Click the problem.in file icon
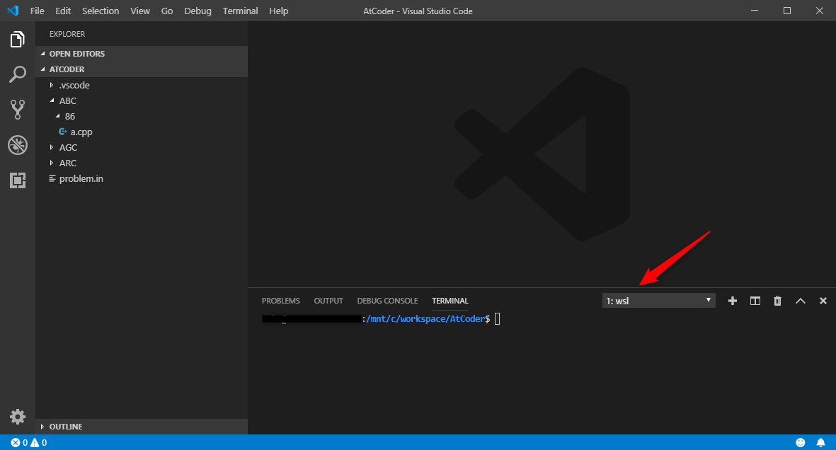The height and width of the screenshot is (450, 836). coord(52,178)
